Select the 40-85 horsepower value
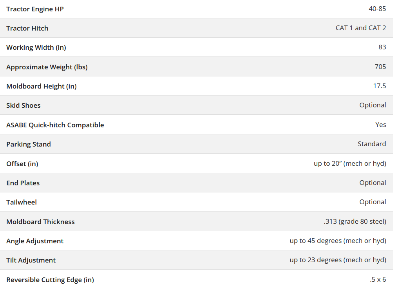This screenshot has height=288, width=398. 377,9
